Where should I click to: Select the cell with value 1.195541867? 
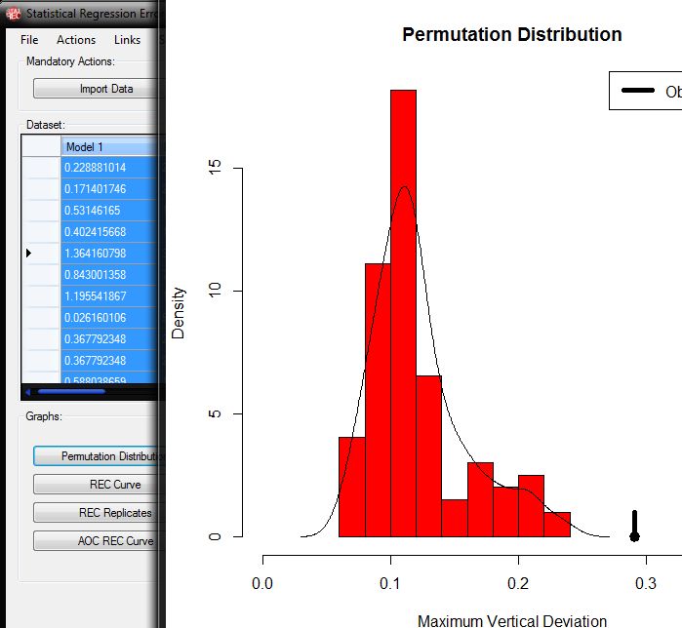coord(109,296)
